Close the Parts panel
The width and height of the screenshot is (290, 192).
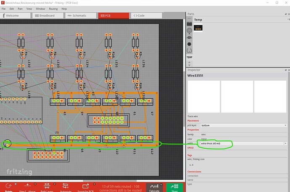pos(289,14)
